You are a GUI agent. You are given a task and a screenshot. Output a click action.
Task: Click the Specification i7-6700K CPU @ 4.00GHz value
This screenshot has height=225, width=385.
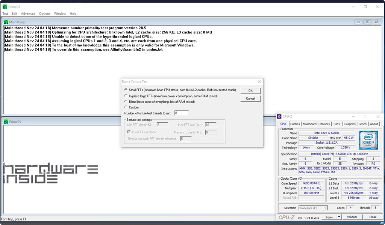click(340, 154)
